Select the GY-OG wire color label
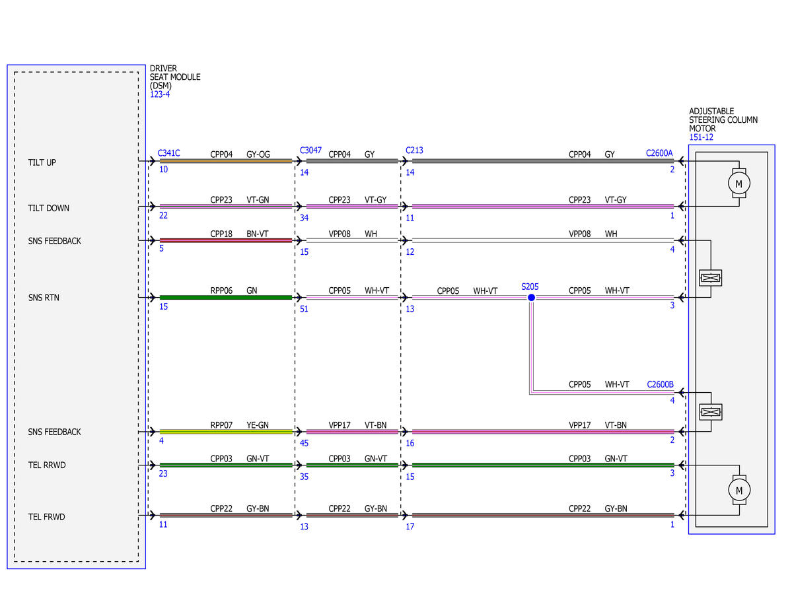This screenshot has width=792, height=612. (x=258, y=154)
